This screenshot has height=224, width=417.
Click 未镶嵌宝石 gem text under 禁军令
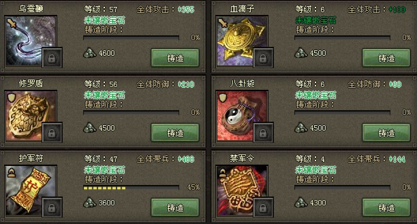coord(316,170)
